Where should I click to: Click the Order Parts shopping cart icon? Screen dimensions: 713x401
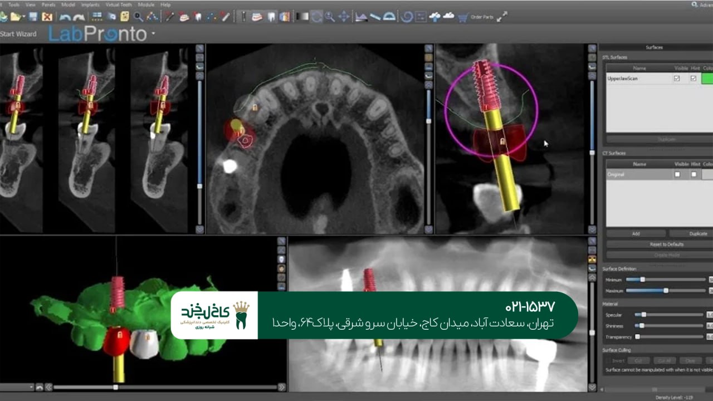pos(462,17)
